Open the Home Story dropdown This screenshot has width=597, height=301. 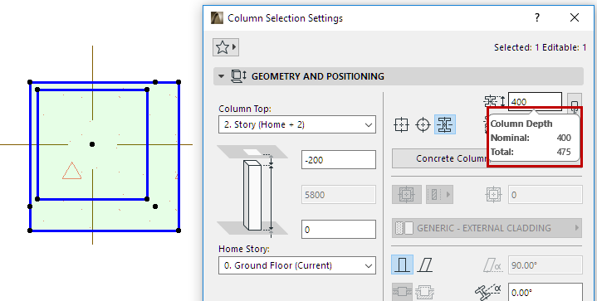click(297, 265)
